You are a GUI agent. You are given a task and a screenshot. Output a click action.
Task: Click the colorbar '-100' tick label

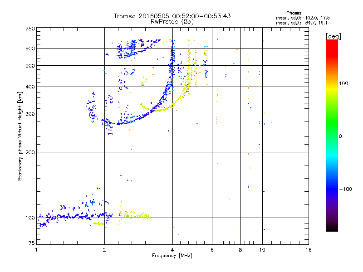pos(346,189)
